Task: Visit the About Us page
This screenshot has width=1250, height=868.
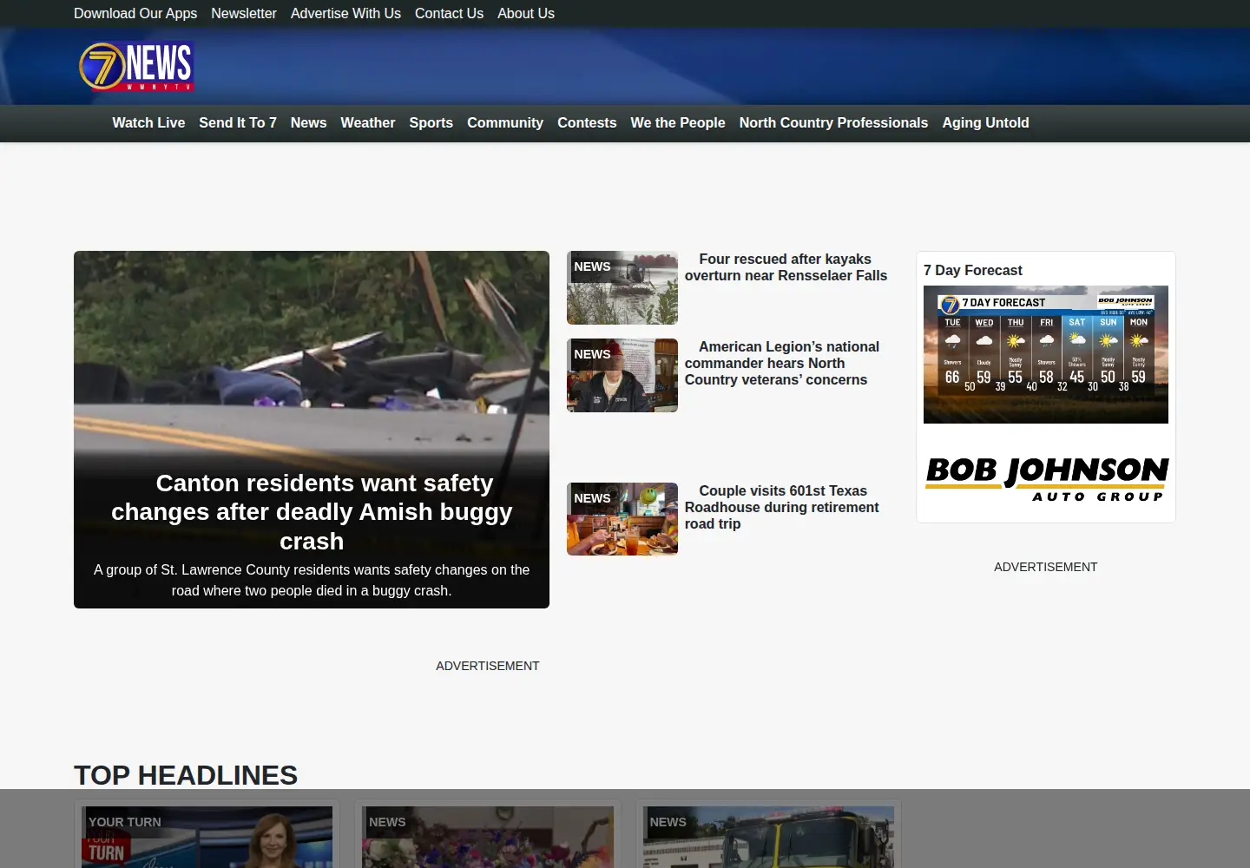Action: tap(526, 13)
